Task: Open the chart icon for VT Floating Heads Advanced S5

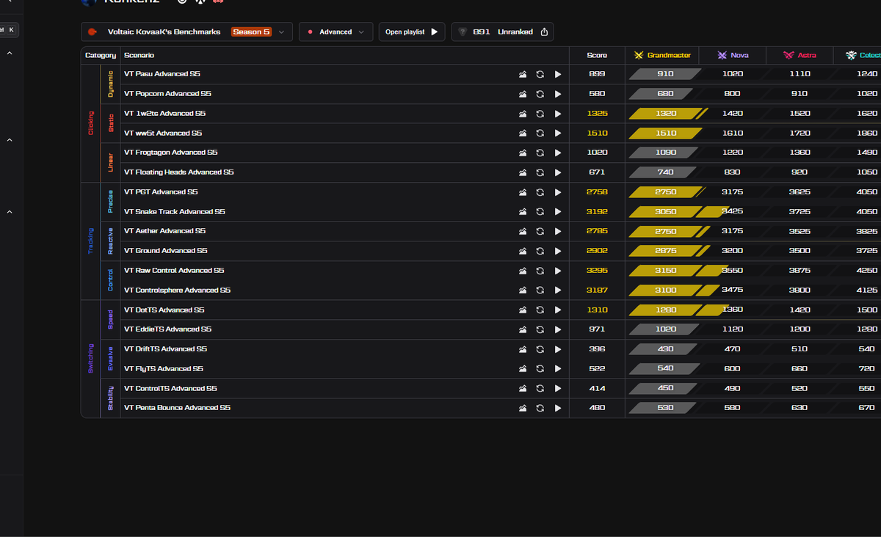Action: (523, 172)
